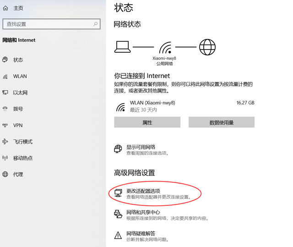Click the 16.27 GB data usage value
The width and height of the screenshot is (293, 247).
245,103
